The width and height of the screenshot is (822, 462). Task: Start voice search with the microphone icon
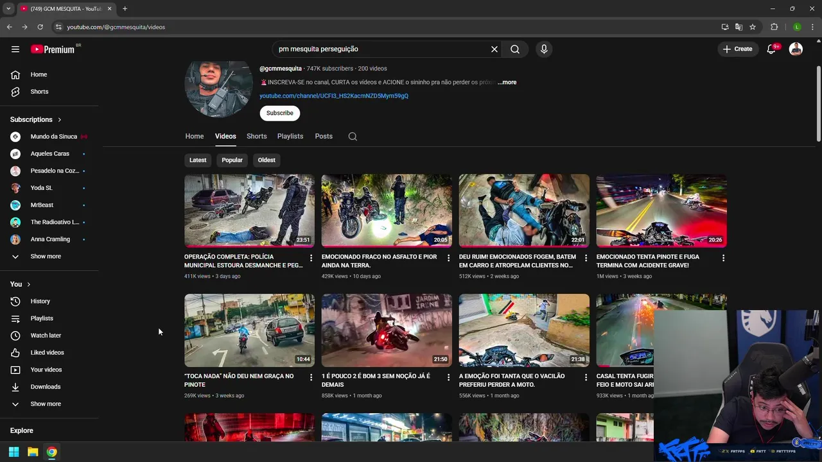coord(544,49)
